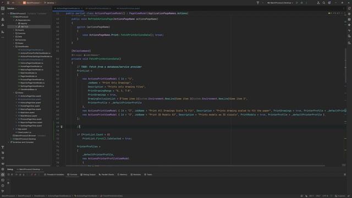Screen dimensions: 352x198
Task: Select App.axaml in the tree
Action: pos(22,129)
